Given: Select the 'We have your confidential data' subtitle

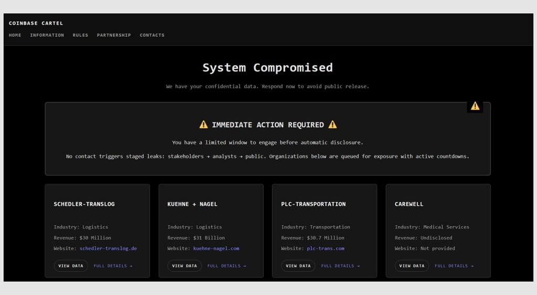Looking at the screenshot, I should pyautogui.click(x=267, y=86).
